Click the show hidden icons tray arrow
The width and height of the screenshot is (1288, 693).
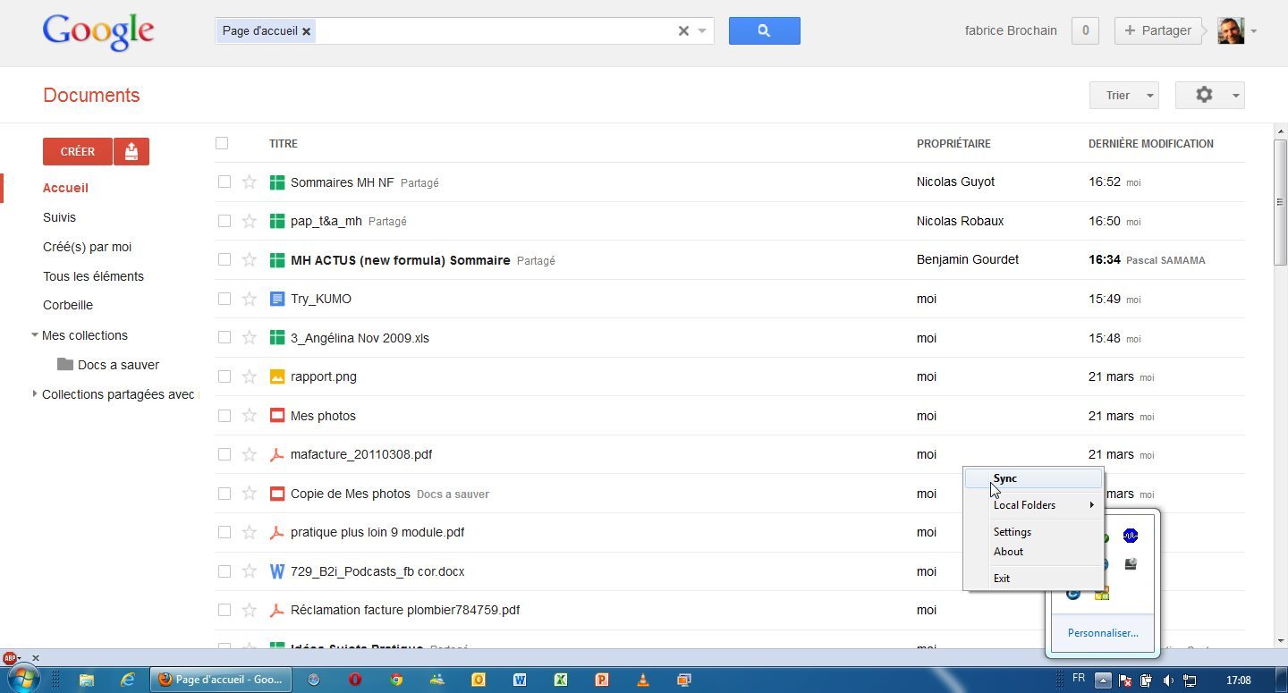(1103, 680)
